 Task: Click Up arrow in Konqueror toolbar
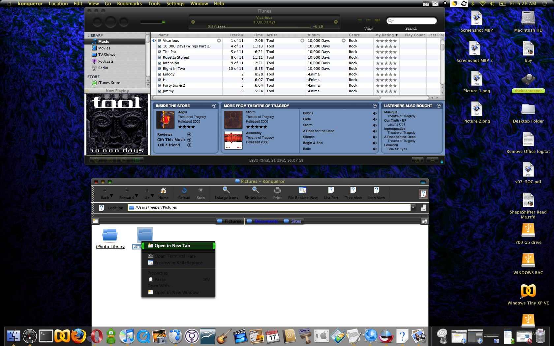pyautogui.click(x=147, y=190)
